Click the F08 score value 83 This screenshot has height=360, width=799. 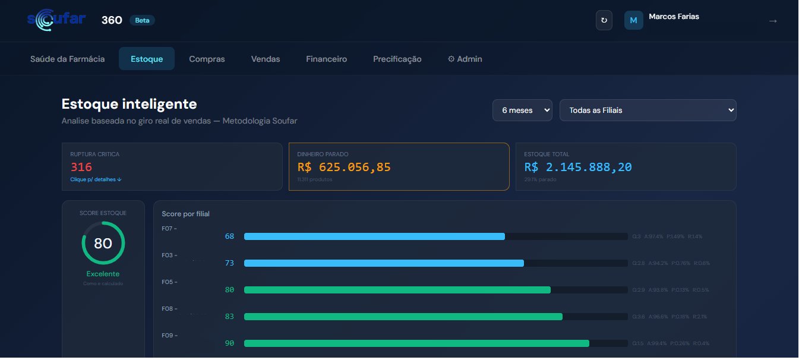(x=229, y=317)
